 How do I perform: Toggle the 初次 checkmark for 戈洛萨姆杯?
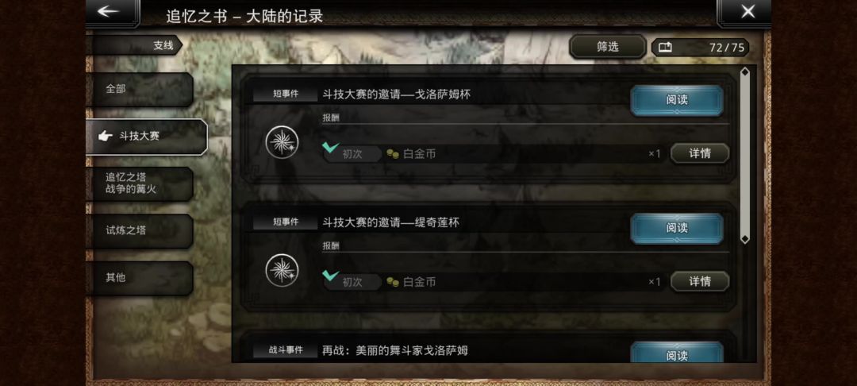pyautogui.click(x=331, y=147)
